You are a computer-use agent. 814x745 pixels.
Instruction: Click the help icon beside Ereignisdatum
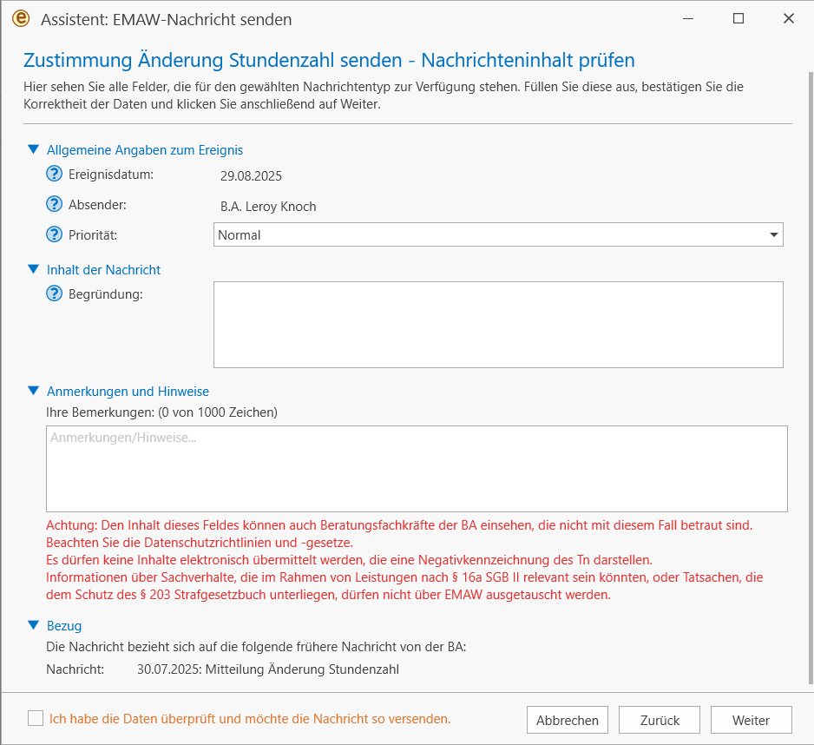[54, 174]
